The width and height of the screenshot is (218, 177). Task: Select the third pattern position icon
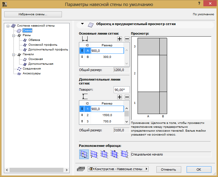(104, 154)
